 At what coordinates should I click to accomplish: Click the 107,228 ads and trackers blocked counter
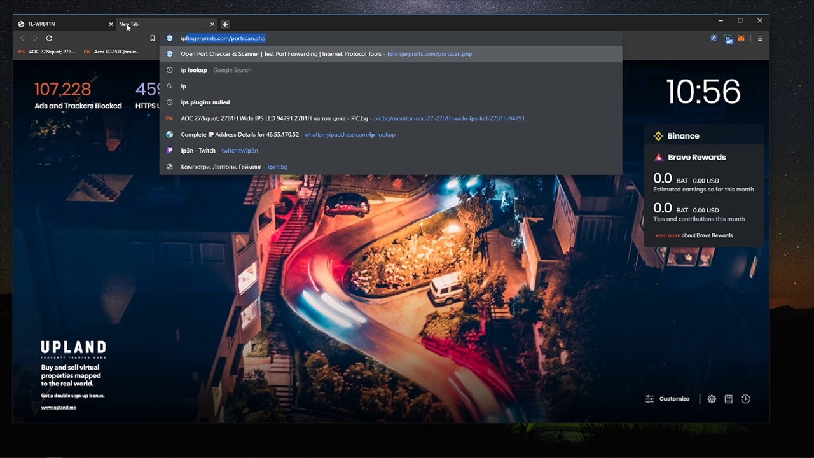(x=63, y=89)
